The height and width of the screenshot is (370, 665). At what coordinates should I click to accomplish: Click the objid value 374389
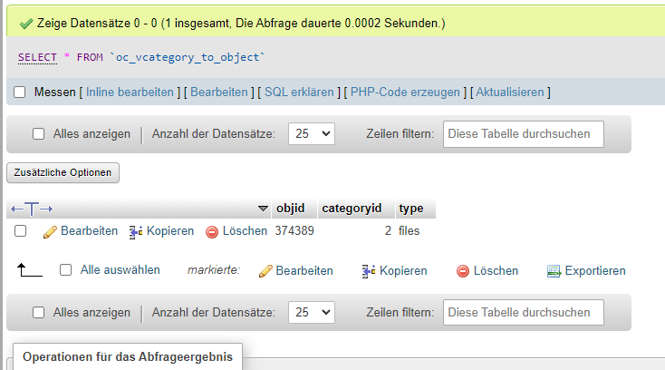(x=294, y=231)
